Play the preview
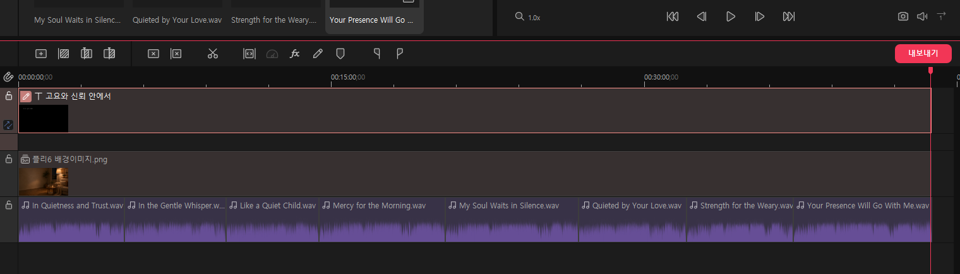The width and height of the screenshot is (960, 274). (x=731, y=16)
